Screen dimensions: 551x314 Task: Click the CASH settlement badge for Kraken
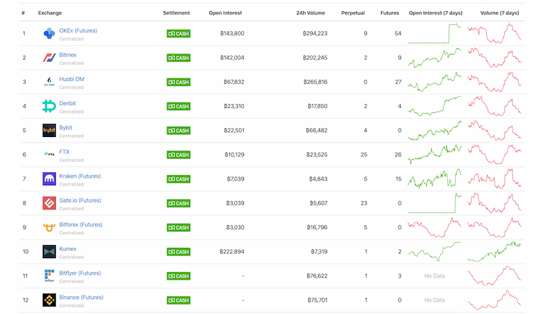(x=178, y=179)
